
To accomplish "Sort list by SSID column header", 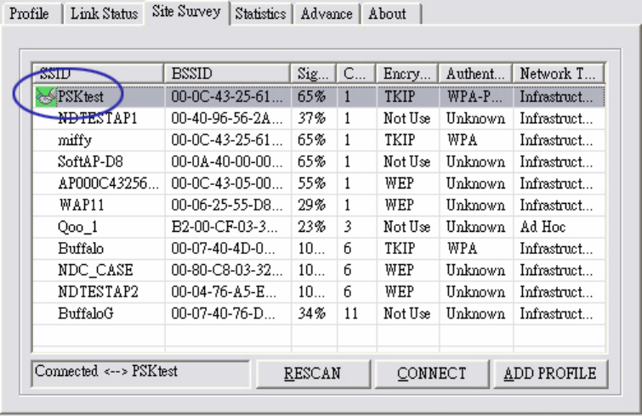I will coord(99,74).
